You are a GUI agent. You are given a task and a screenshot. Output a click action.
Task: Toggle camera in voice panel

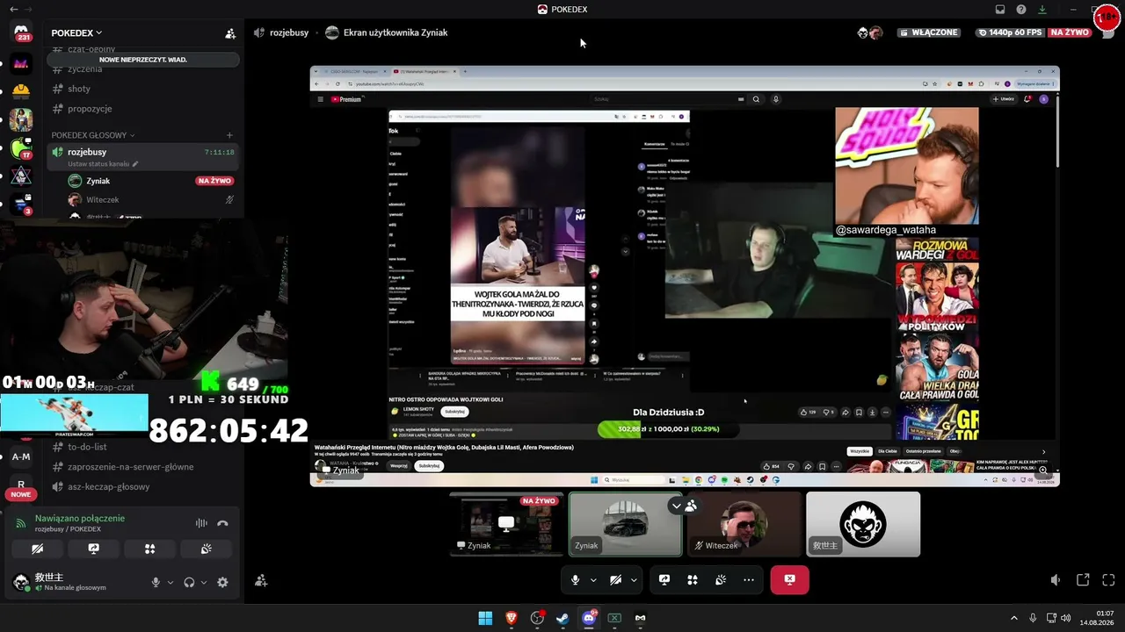pyautogui.click(x=38, y=549)
